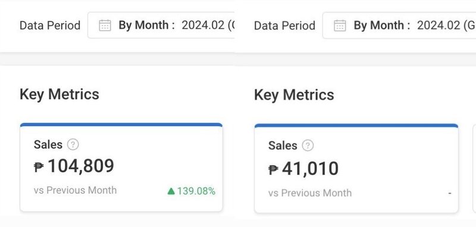Select the 2024.02 date value in right selector
Screen dimensions: 476x227
coord(439,26)
